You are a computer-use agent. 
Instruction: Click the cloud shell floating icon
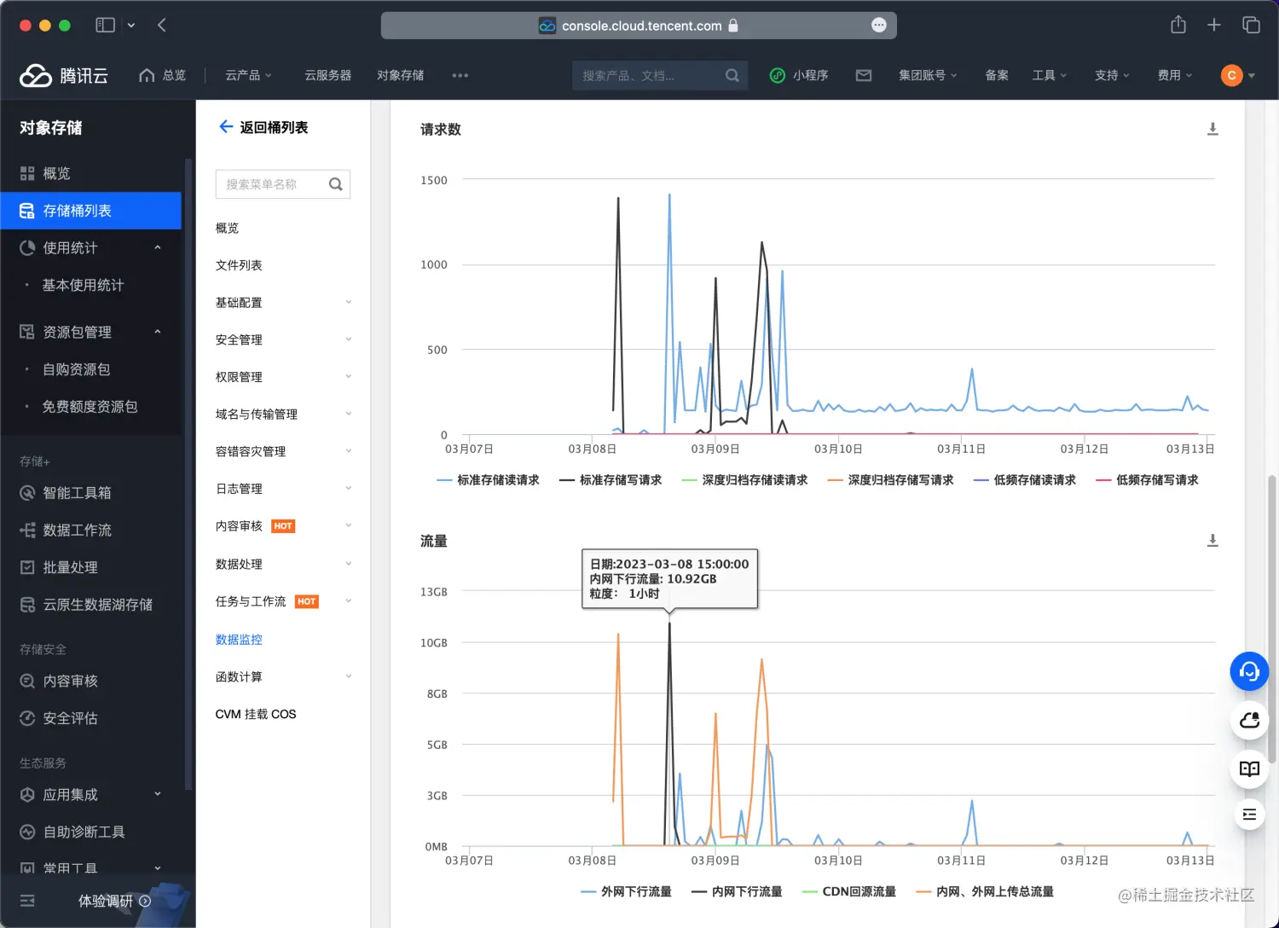coord(1249,721)
